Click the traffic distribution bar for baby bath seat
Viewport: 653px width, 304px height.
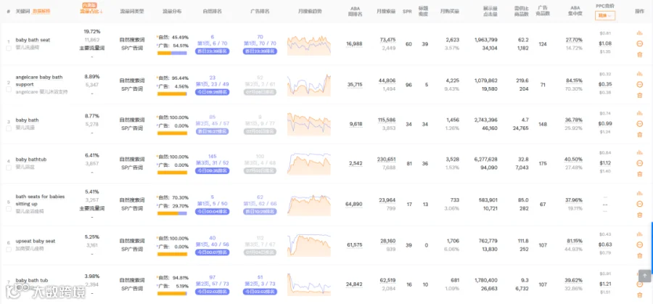[x=172, y=53]
